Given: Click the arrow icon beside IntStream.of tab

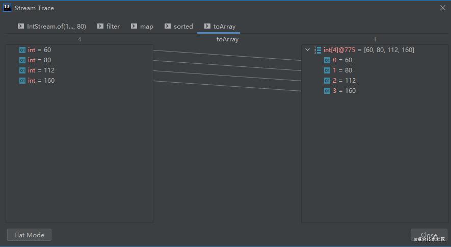Looking at the screenshot, I should [x=21, y=26].
